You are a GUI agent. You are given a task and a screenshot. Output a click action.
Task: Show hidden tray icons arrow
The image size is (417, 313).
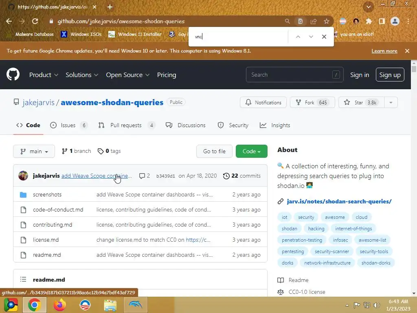pyautogui.click(x=347, y=305)
